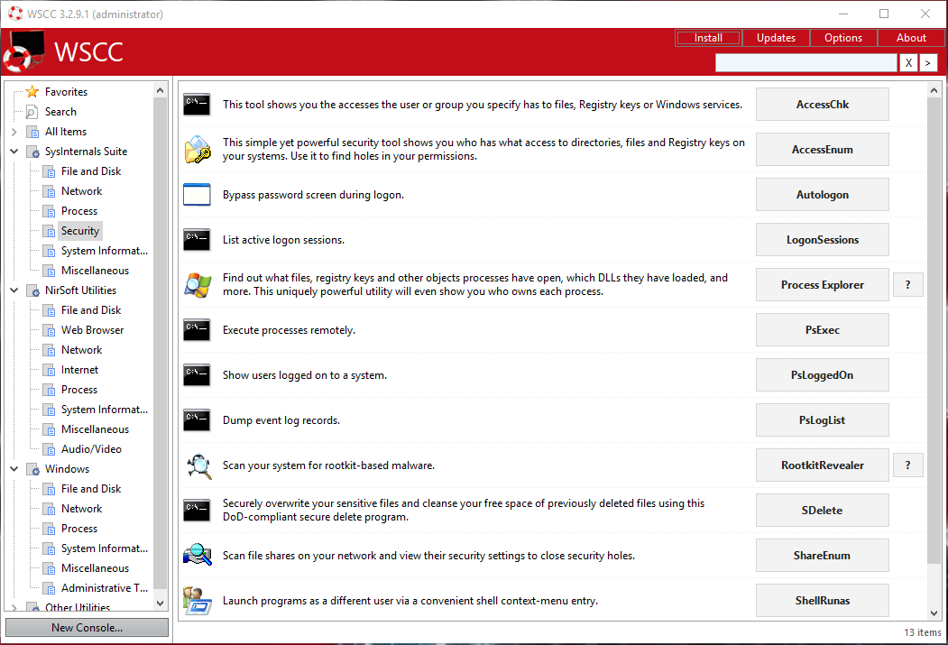Screen dimensions: 948x645
Task: Click the search go arrow button
Action: pyautogui.click(x=928, y=63)
